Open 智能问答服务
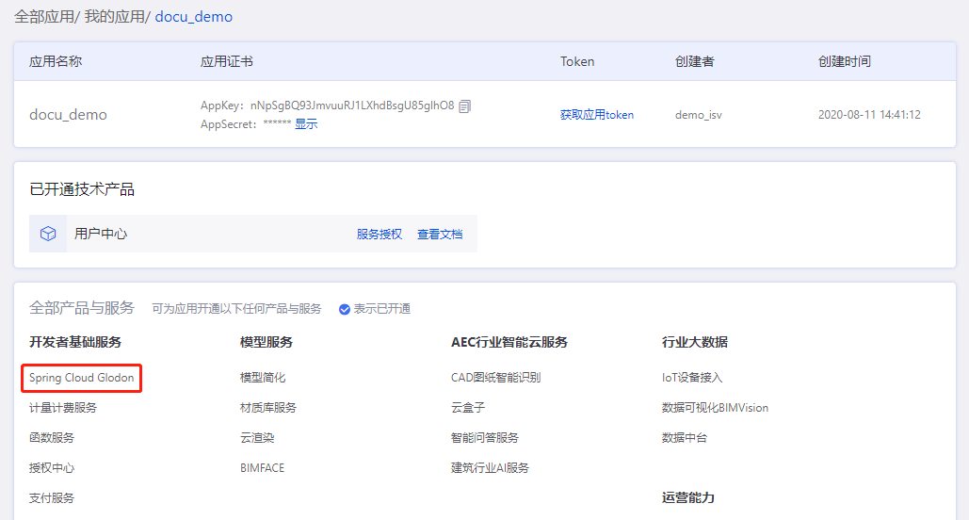969x520 pixels. click(484, 438)
